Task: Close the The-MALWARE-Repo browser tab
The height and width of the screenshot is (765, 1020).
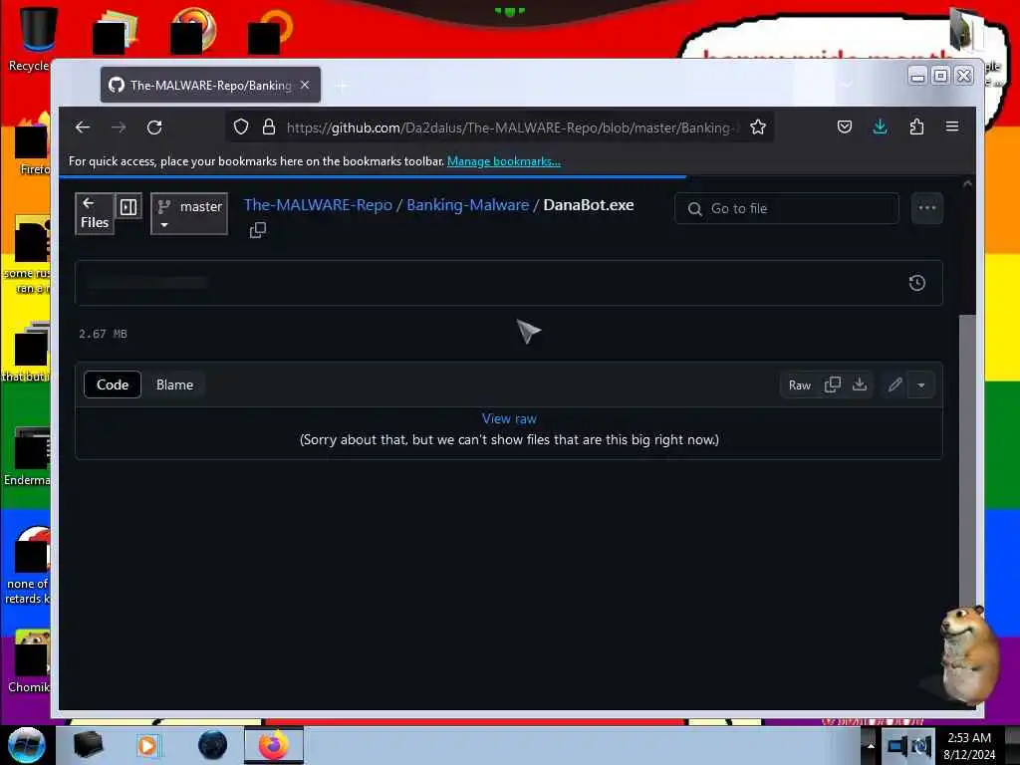Action: coord(305,85)
